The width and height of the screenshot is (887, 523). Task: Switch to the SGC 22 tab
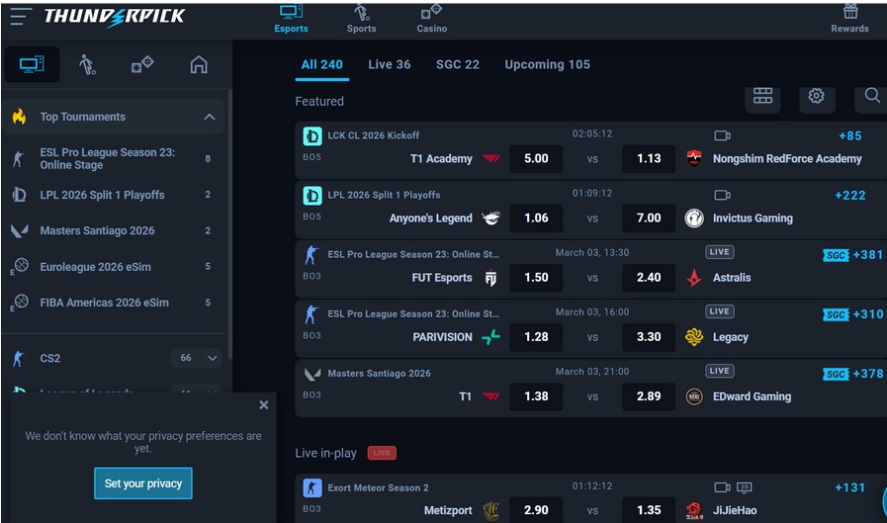pyautogui.click(x=458, y=64)
